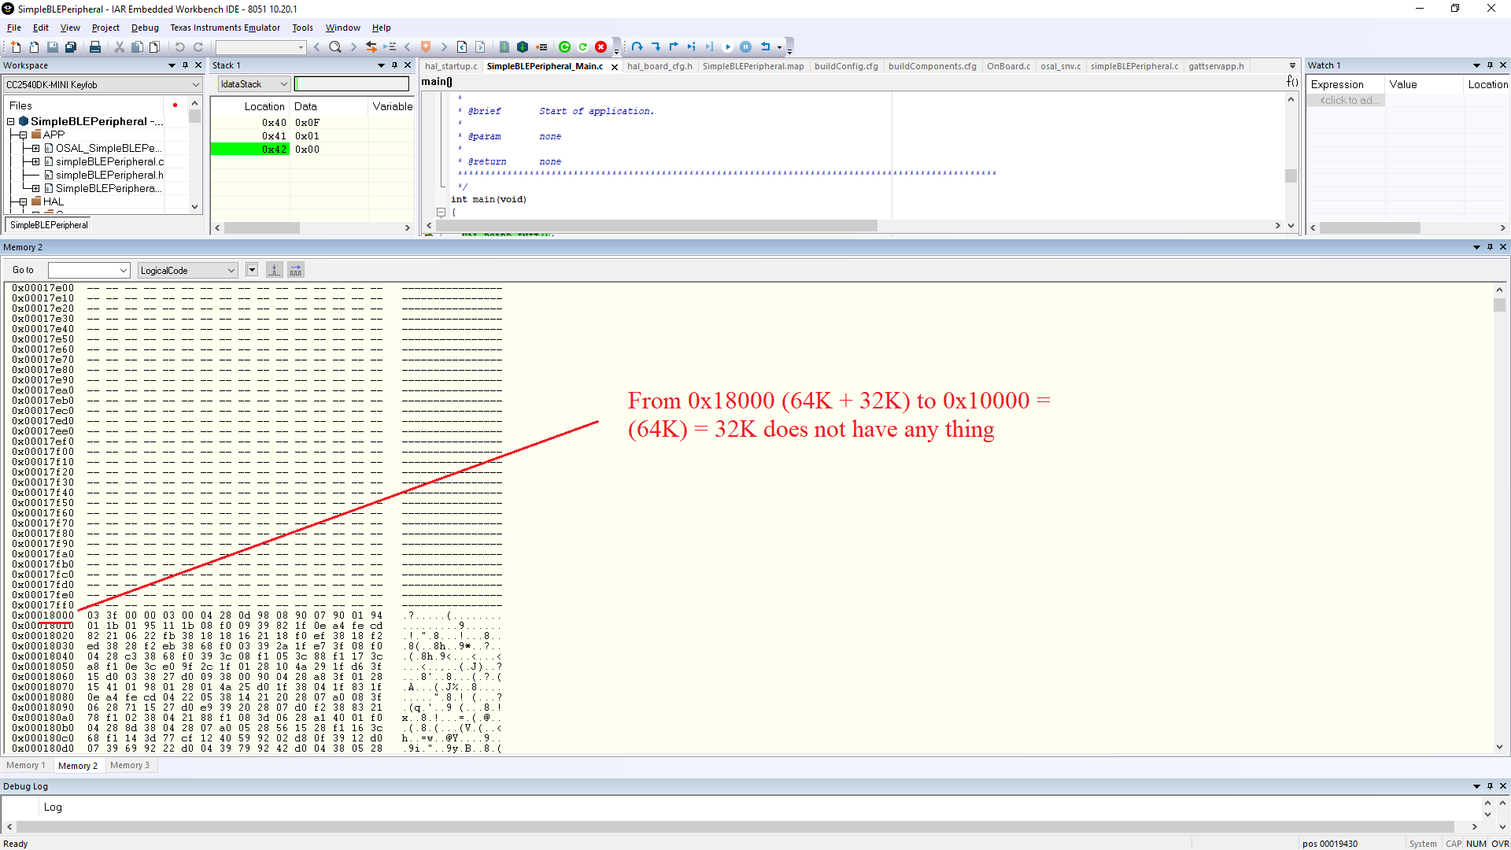Image resolution: width=1511 pixels, height=850 pixels.
Task: Pin the Stack 1 panel
Action: pyautogui.click(x=395, y=65)
